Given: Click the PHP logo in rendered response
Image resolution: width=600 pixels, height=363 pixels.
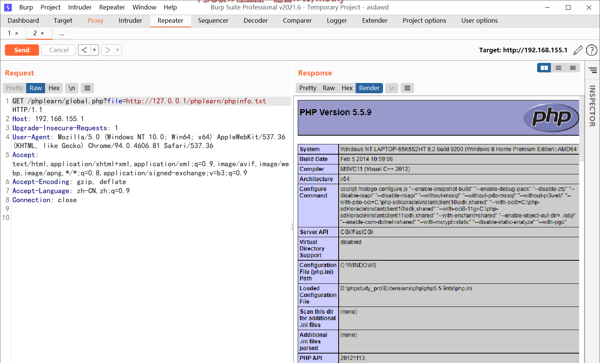Looking at the screenshot, I should pyautogui.click(x=551, y=117).
